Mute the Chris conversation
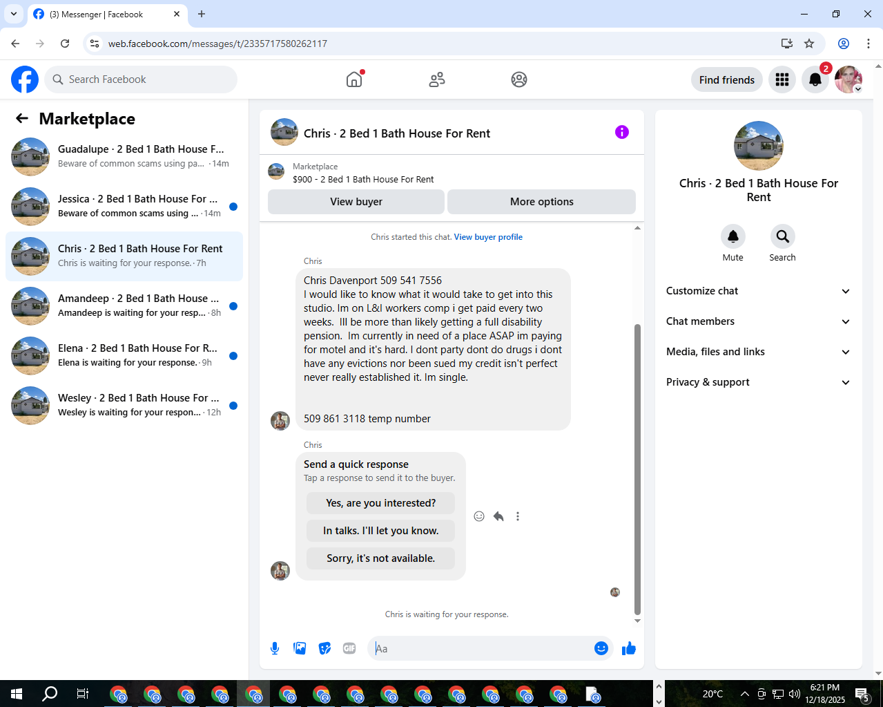This screenshot has height=707, width=883. click(733, 236)
